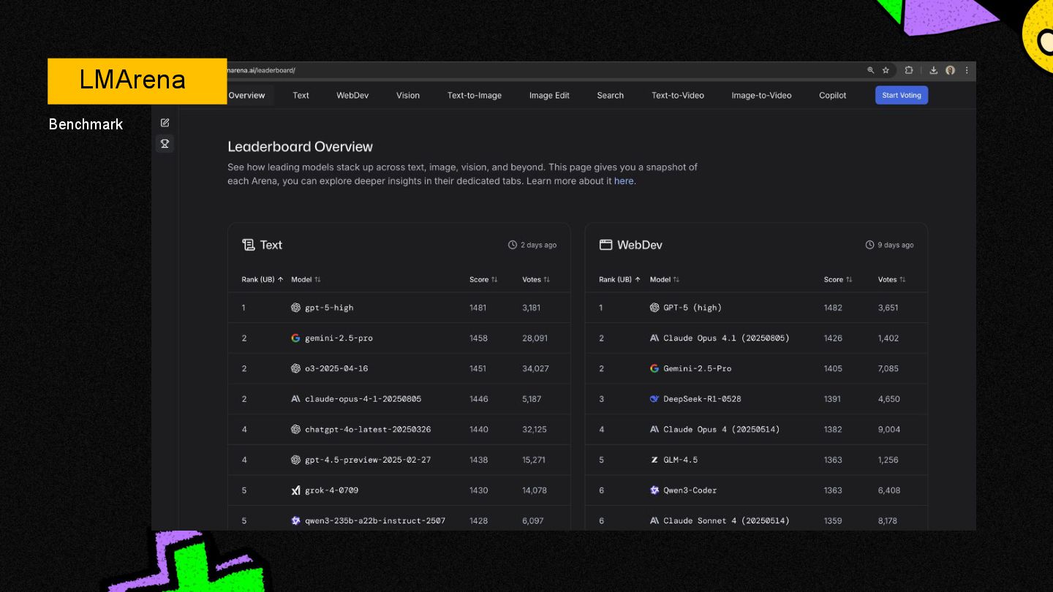
Task: Click the scroll icon beside the Text heading
Action: pyautogui.click(x=249, y=245)
